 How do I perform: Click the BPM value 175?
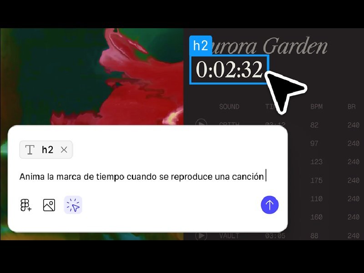[x=316, y=180]
